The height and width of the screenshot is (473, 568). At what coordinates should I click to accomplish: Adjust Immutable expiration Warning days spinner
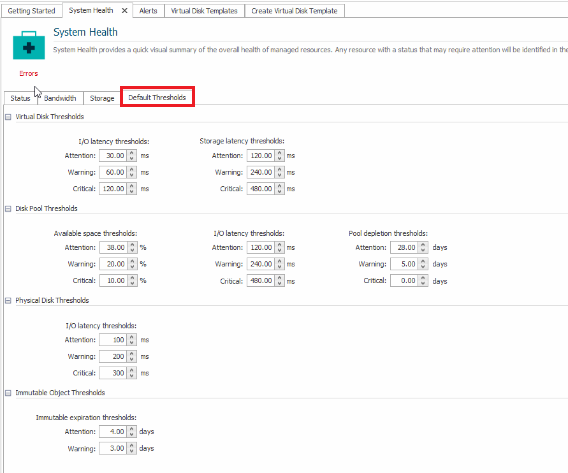tap(132, 448)
